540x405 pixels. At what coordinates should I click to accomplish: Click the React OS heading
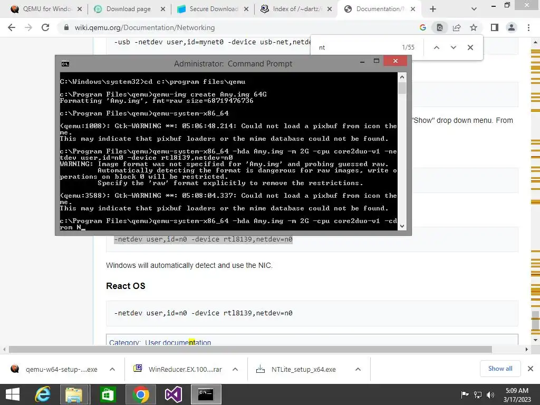[x=126, y=286]
